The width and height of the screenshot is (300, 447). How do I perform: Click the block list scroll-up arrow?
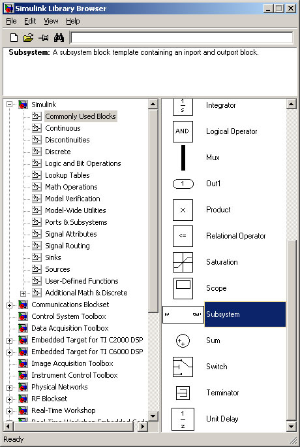[x=291, y=104]
